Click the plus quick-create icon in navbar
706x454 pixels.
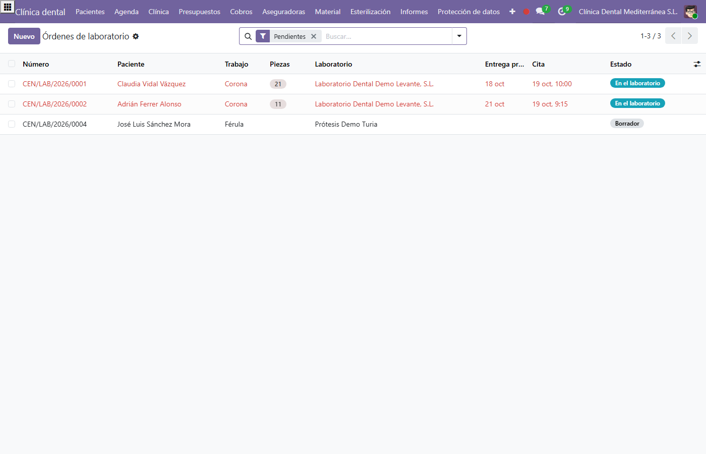tap(512, 12)
